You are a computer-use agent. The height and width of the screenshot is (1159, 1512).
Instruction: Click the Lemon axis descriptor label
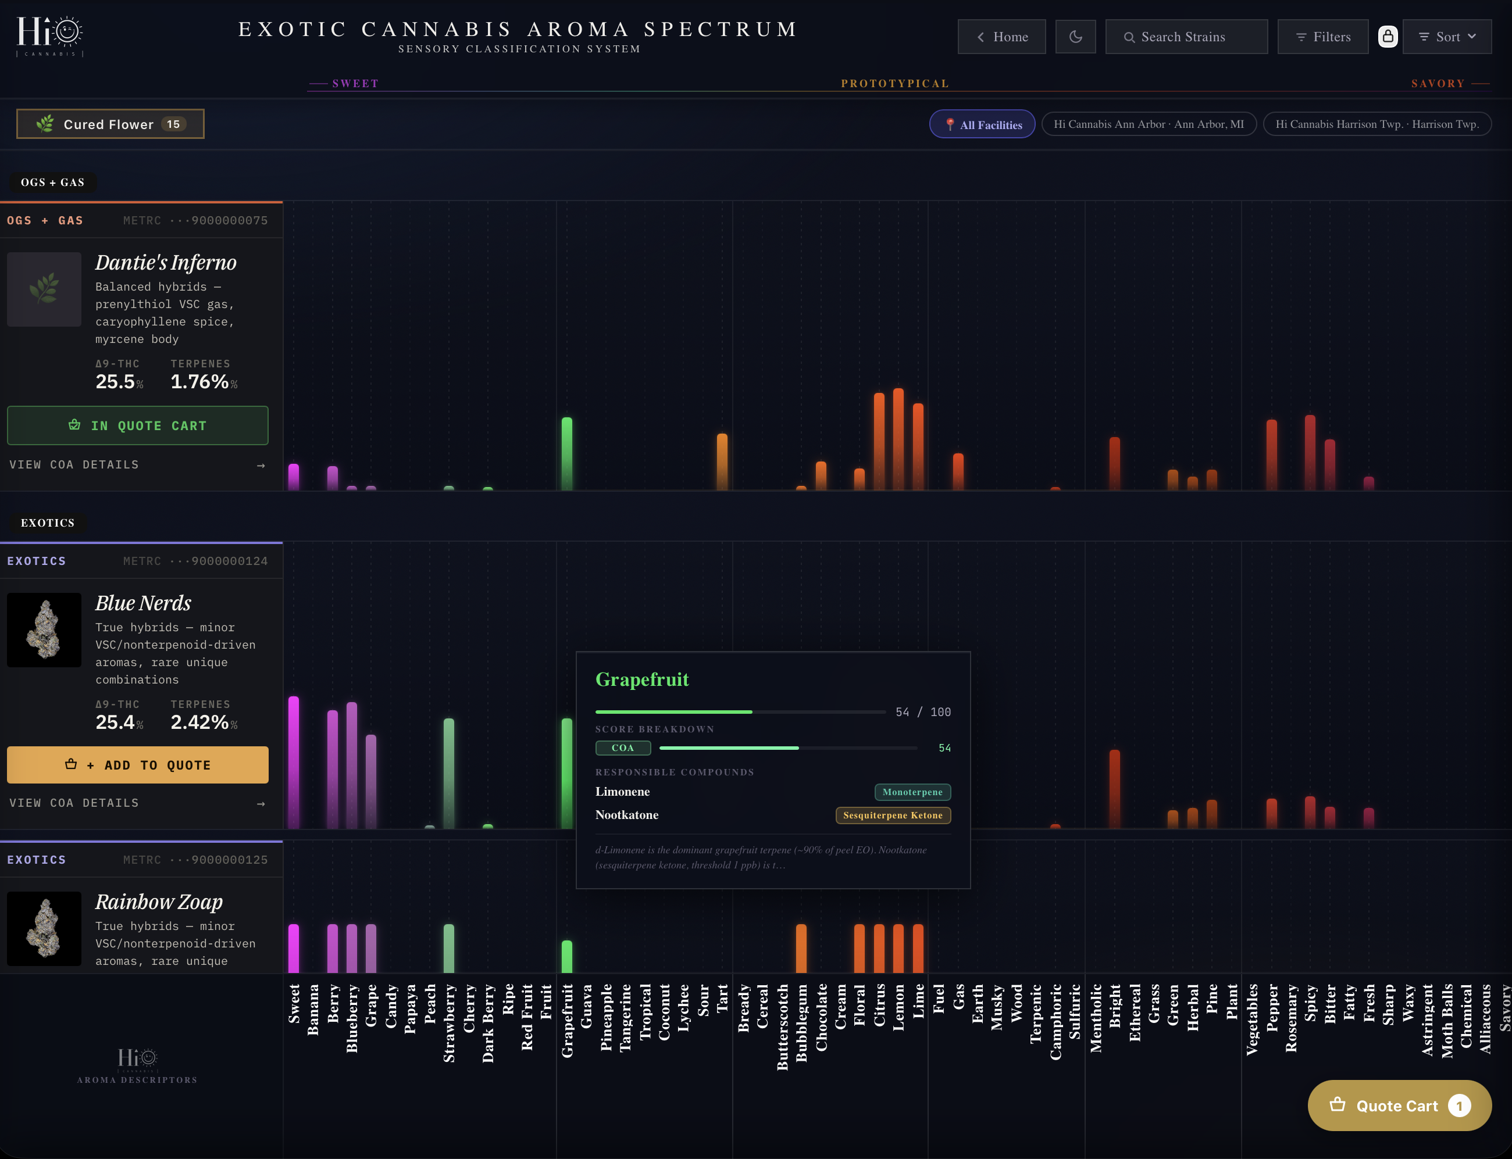[x=898, y=1008]
